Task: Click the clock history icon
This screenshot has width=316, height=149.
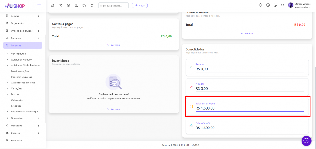Action: point(268,5)
